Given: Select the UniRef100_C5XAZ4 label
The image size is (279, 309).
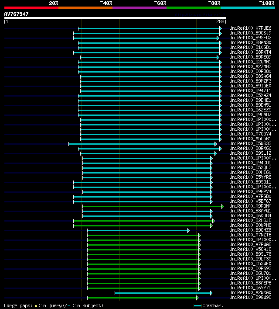Looking at the screenshot, I should click(x=250, y=95).
